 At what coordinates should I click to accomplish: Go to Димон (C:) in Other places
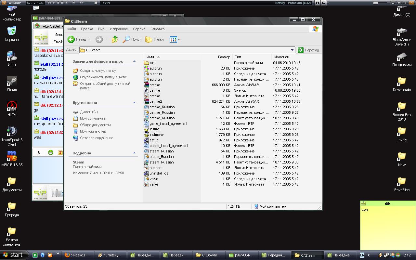click(x=89, y=112)
